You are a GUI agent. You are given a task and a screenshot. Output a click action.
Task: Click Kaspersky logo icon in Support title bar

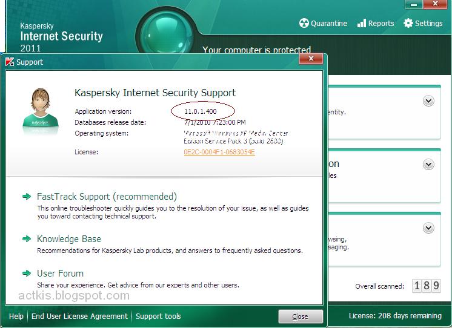(10, 62)
